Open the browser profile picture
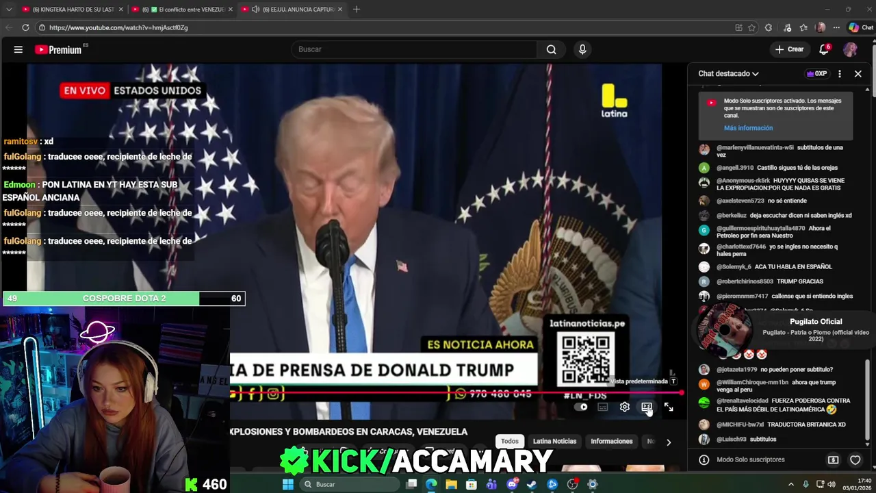 (x=821, y=27)
